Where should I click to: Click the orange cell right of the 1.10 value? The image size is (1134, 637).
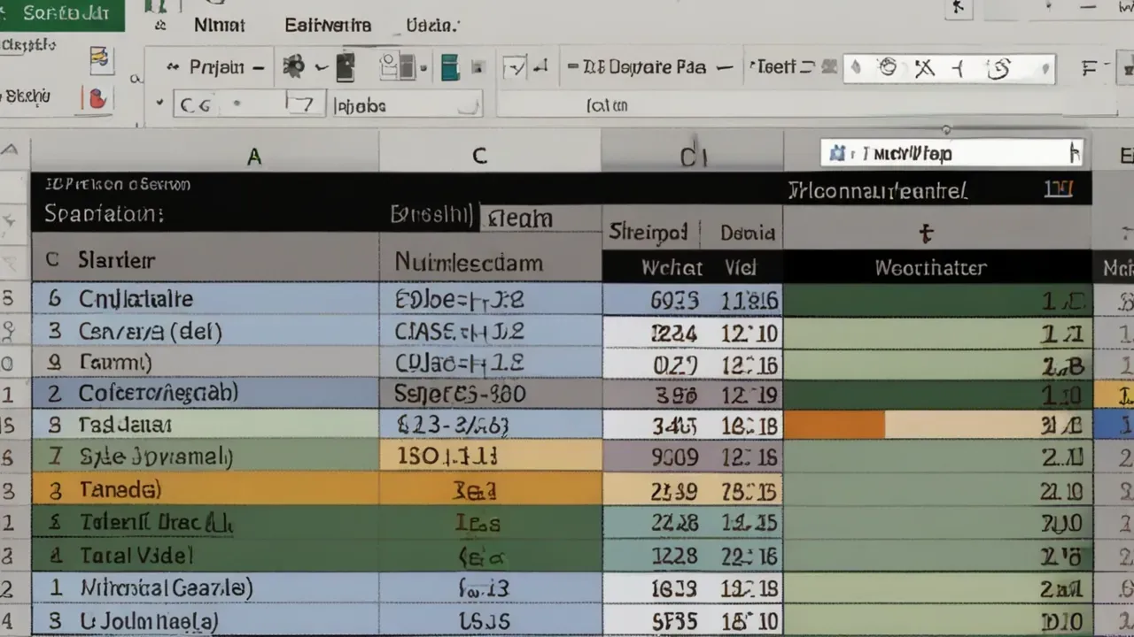[x=1115, y=394]
